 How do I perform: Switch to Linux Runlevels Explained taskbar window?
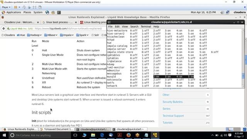(x=20, y=129)
